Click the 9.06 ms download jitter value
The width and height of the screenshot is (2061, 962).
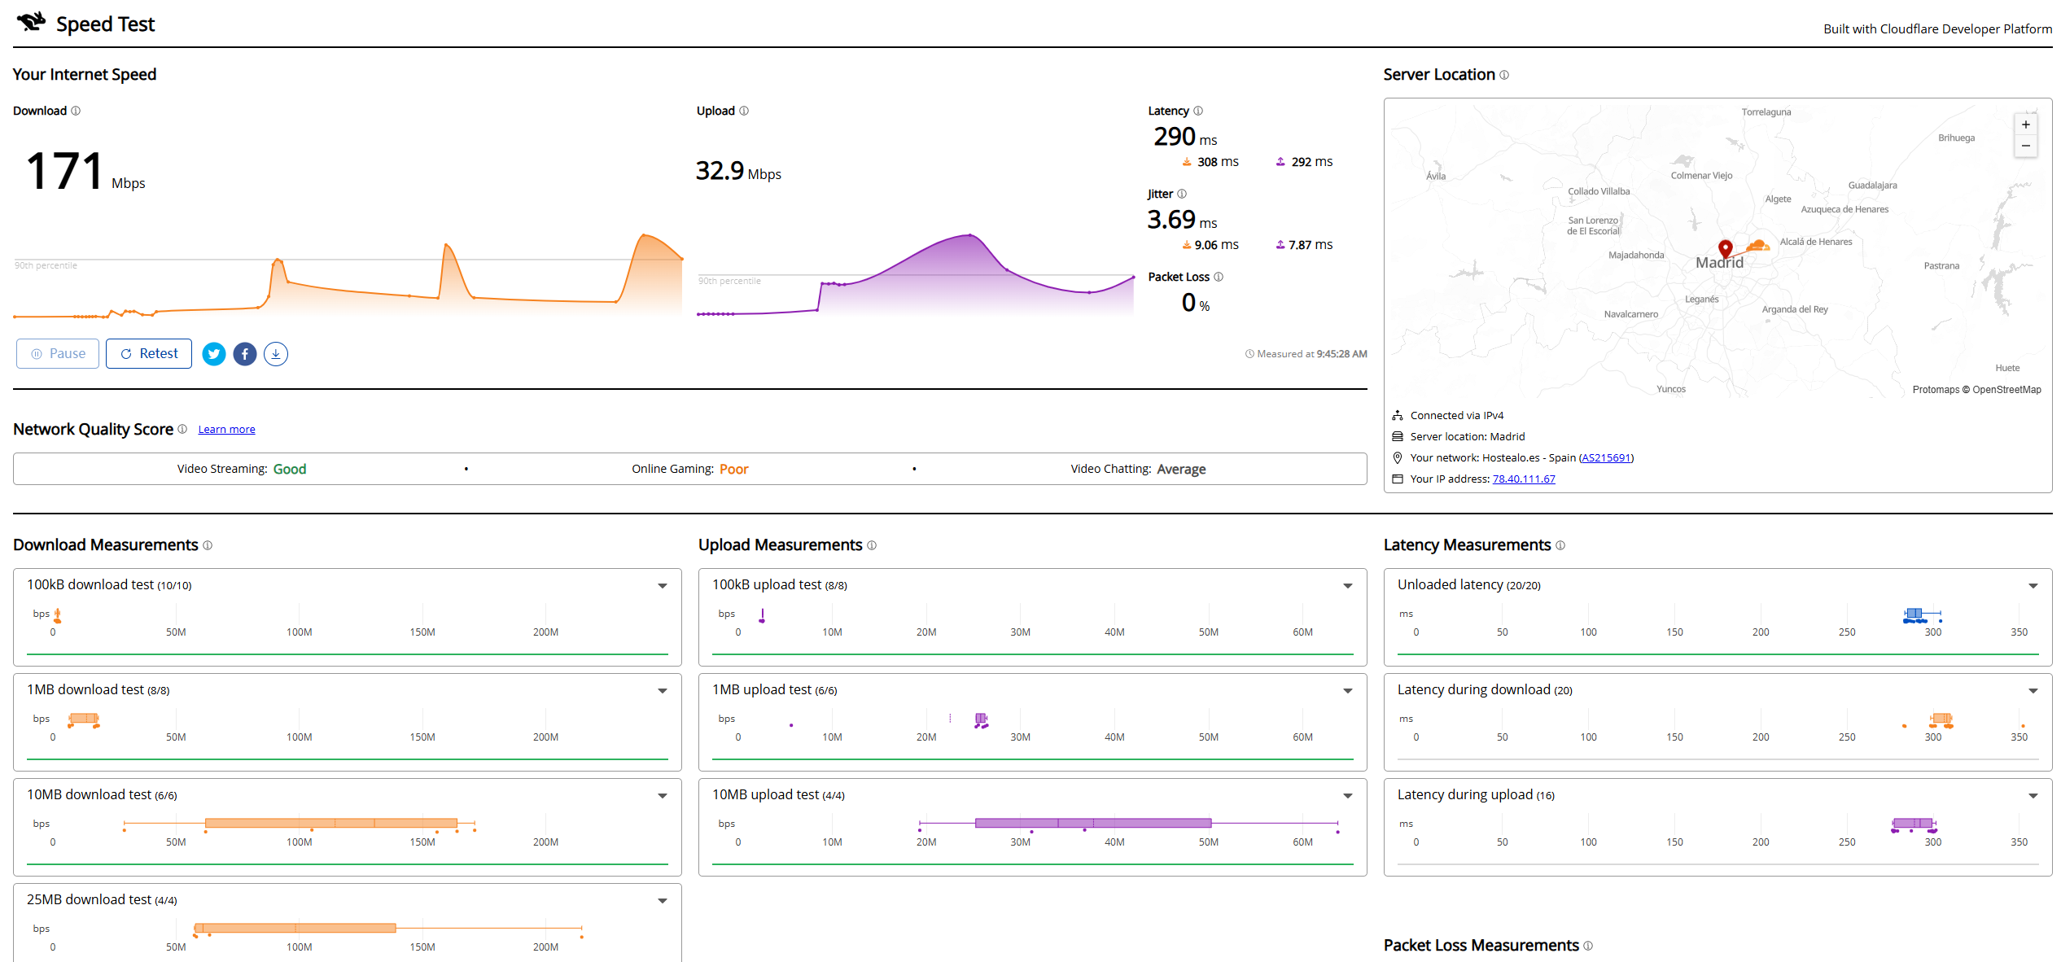click(1210, 245)
